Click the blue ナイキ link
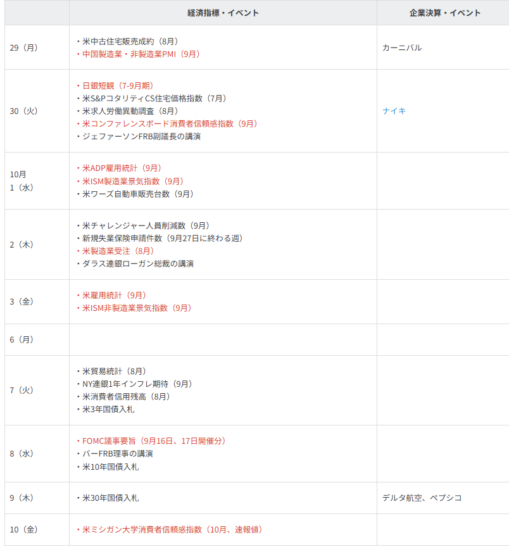Image resolution: width=509 pixels, height=554 pixels. [394, 111]
